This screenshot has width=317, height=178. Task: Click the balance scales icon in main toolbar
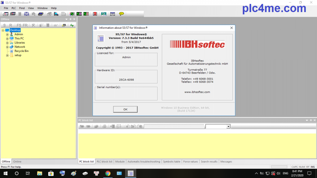tap(26, 14)
